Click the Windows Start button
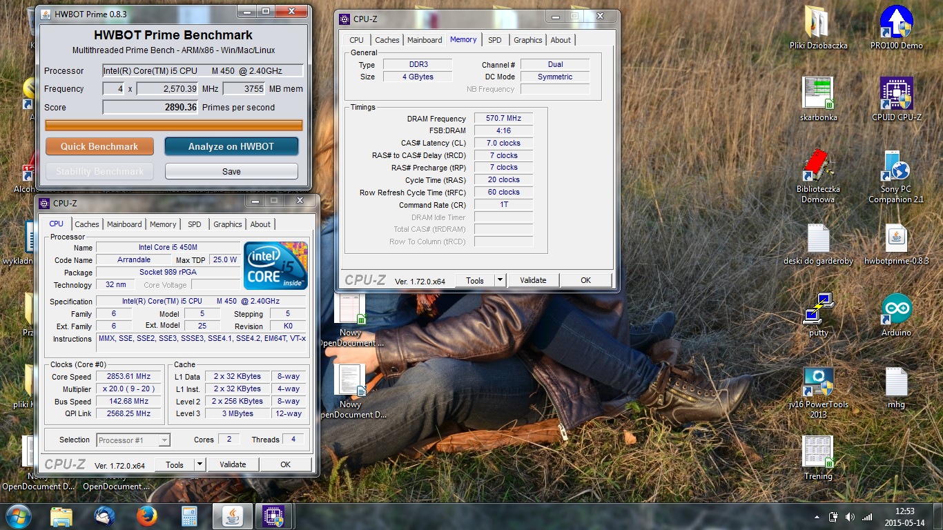The width and height of the screenshot is (943, 530). tap(19, 516)
